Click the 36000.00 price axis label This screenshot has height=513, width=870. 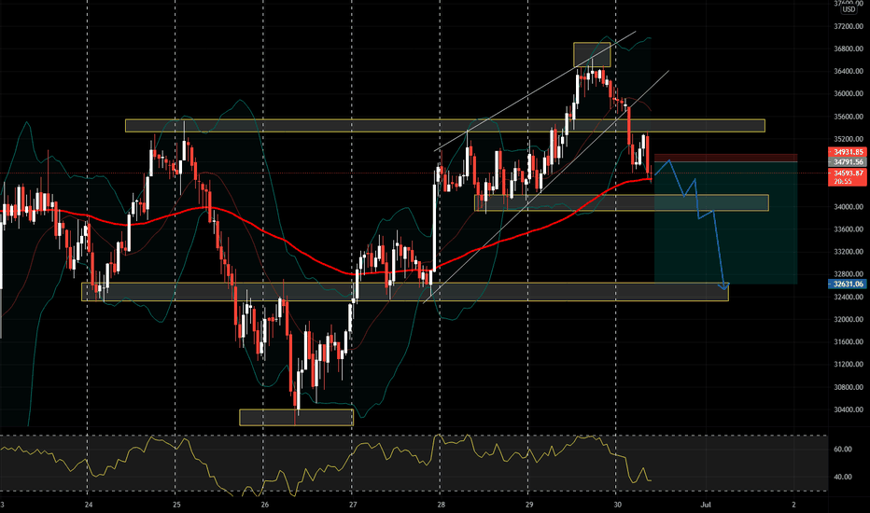pyautogui.click(x=849, y=93)
